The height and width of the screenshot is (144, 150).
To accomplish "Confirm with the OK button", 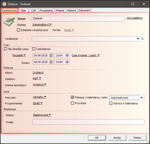I will point(97,138).
